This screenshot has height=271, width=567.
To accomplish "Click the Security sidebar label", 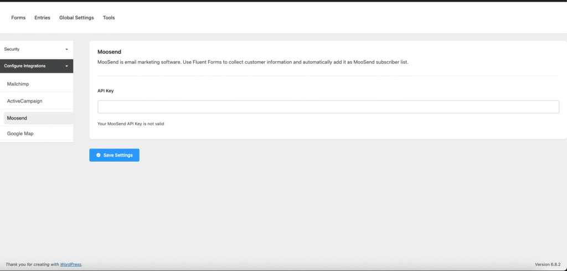I will 12,49.
